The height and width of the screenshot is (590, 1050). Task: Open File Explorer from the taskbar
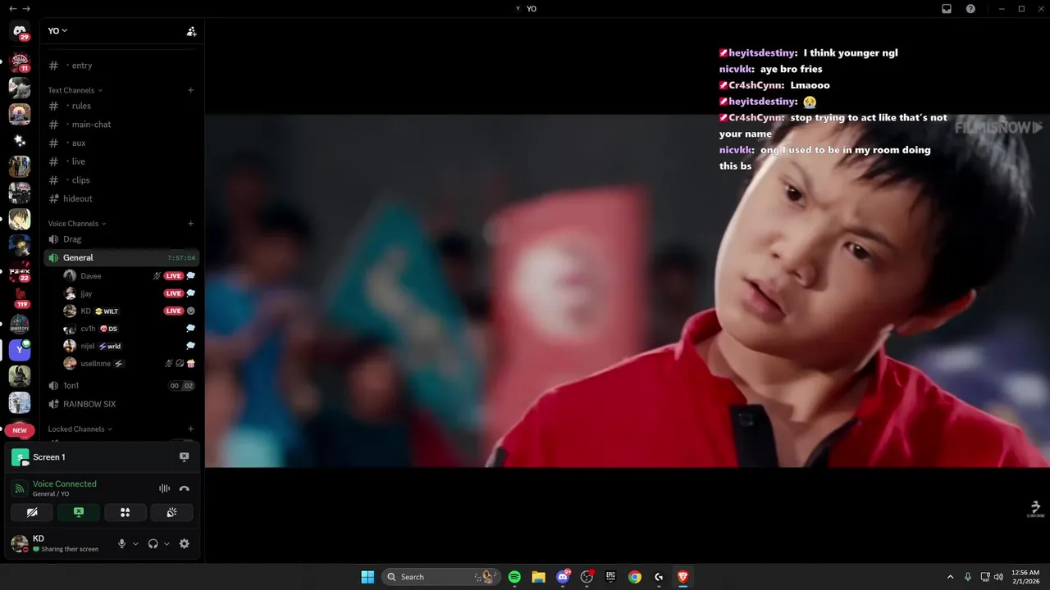[x=538, y=577]
